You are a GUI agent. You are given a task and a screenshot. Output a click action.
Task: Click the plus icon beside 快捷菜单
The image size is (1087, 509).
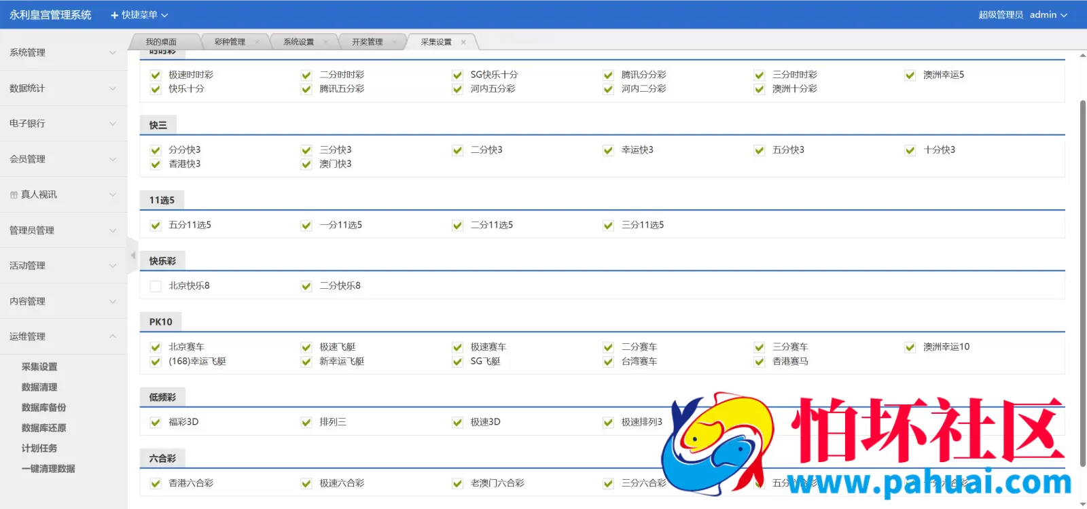(x=114, y=15)
